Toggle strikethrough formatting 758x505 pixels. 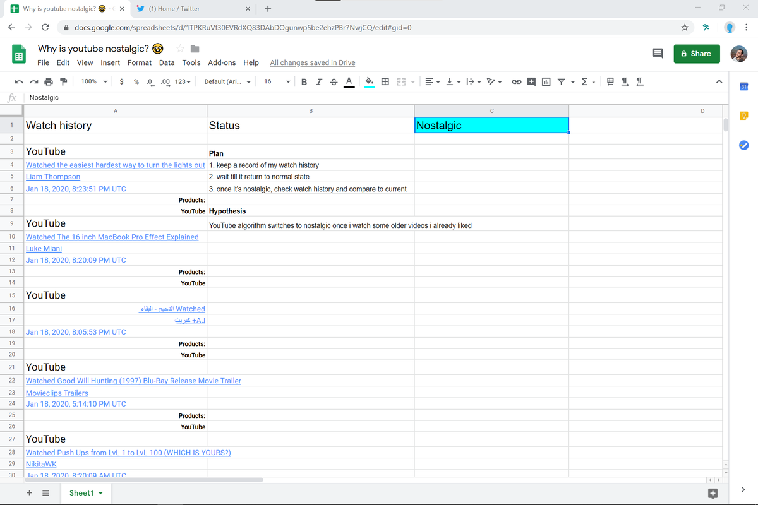coord(334,81)
